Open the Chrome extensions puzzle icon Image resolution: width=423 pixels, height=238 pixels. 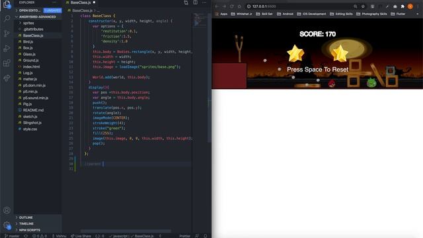[403, 7]
